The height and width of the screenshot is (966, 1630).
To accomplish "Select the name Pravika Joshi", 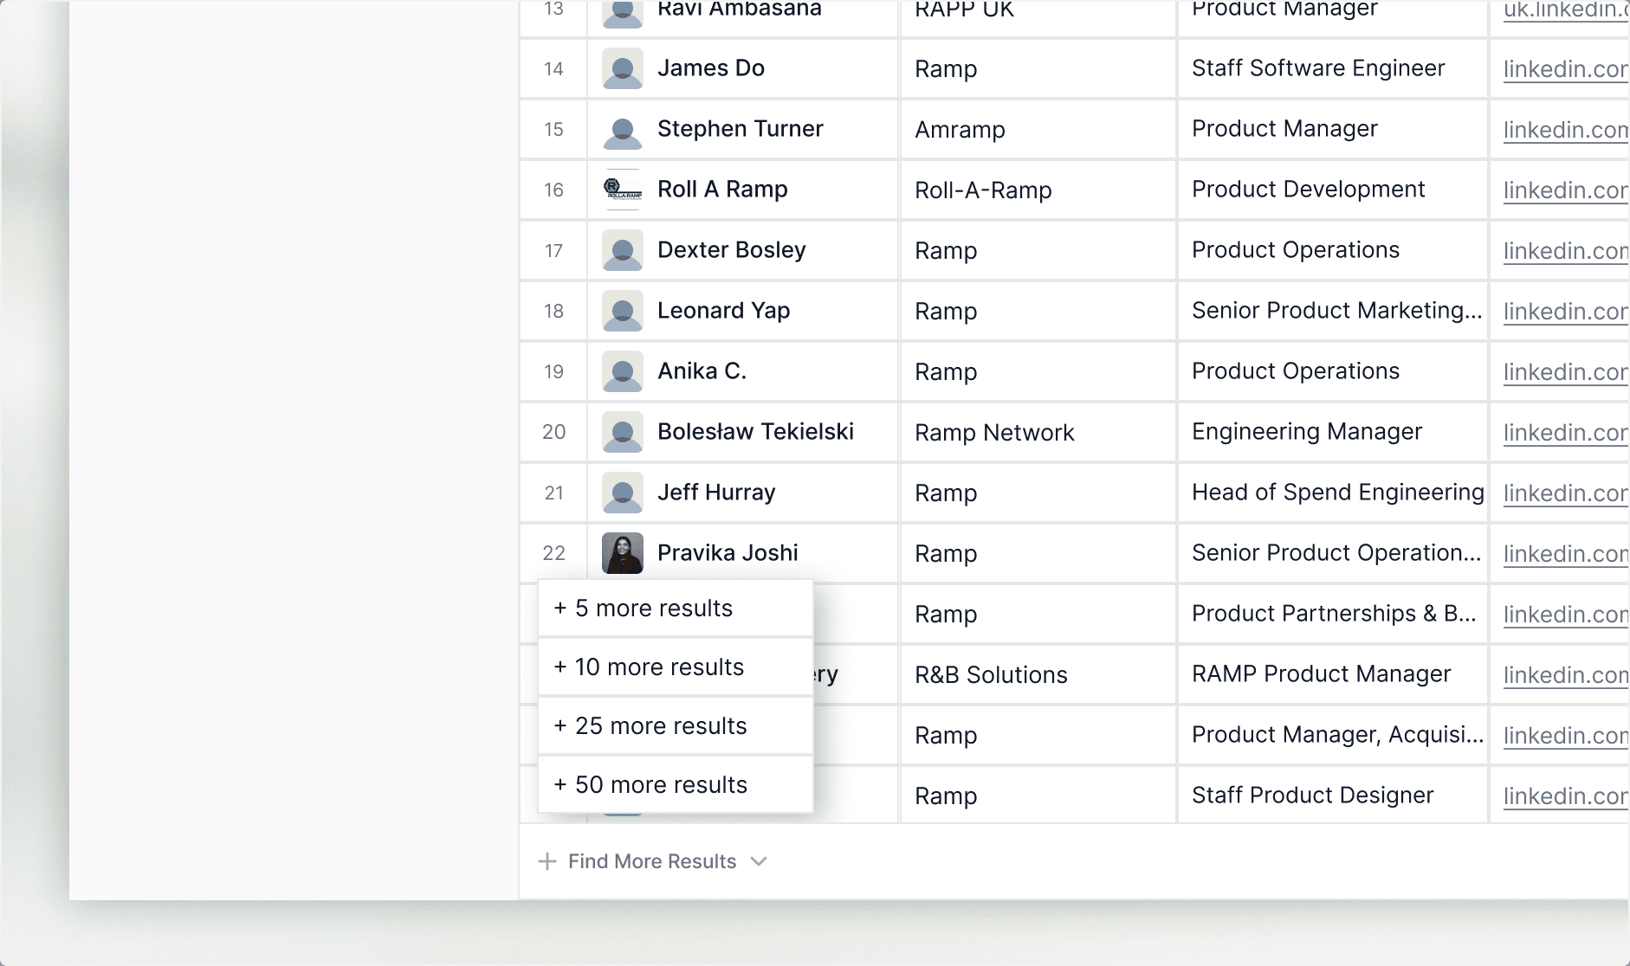I will click(728, 553).
